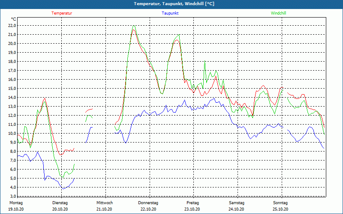Click the Freitag day label
The height and width of the screenshot is (214, 343).
(x=193, y=203)
